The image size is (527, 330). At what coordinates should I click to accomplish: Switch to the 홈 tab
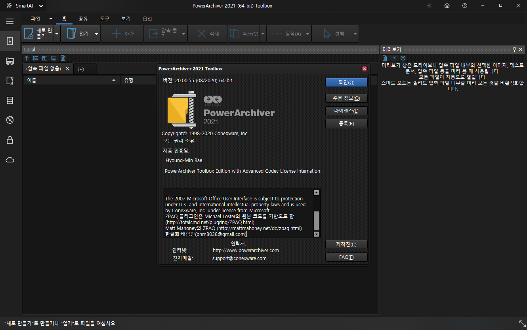coord(64,19)
